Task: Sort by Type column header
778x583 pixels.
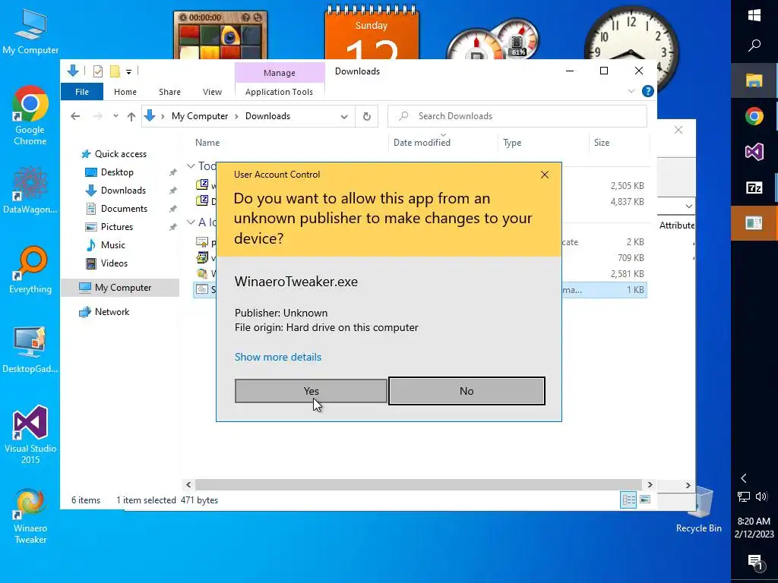Action: coord(512,143)
